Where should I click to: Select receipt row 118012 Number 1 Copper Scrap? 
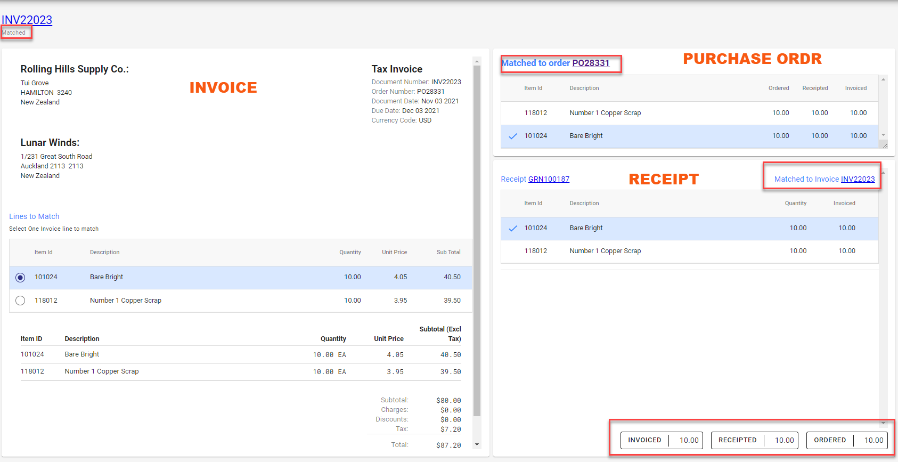click(689, 251)
